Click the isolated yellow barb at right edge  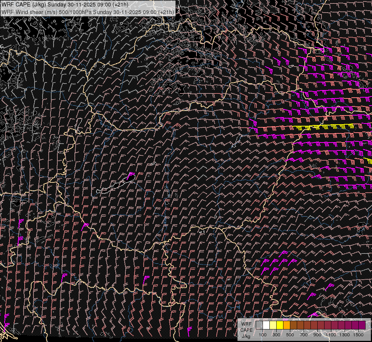click(368, 160)
